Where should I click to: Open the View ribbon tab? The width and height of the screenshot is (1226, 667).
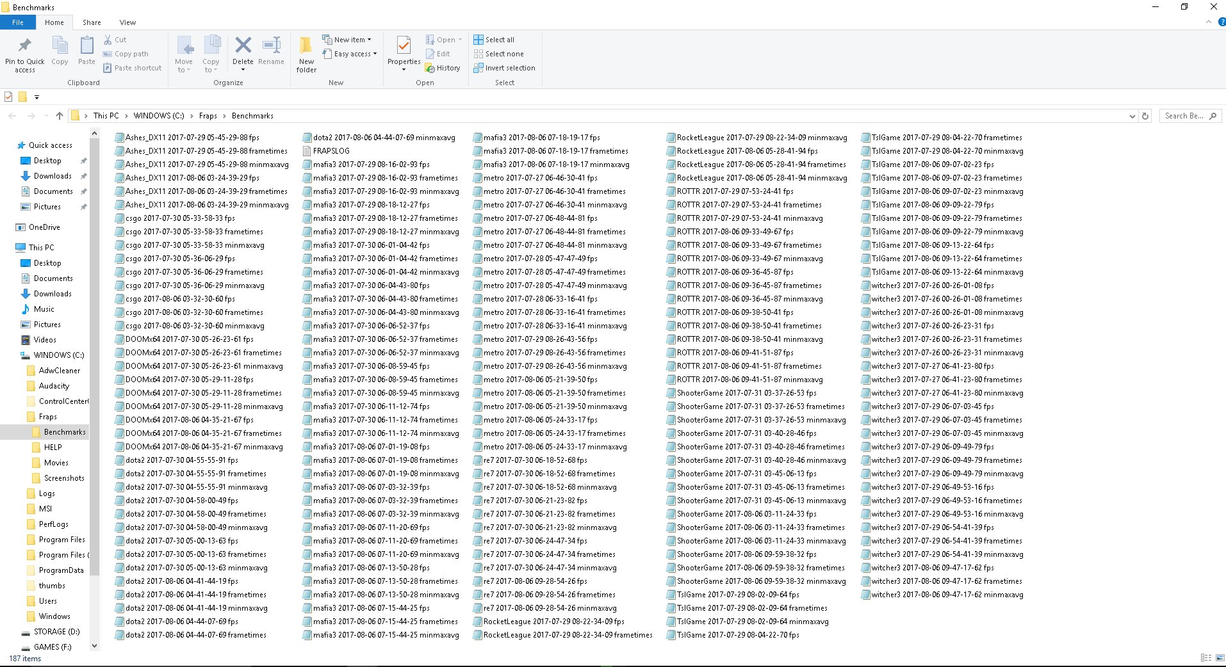tap(127, 22)
